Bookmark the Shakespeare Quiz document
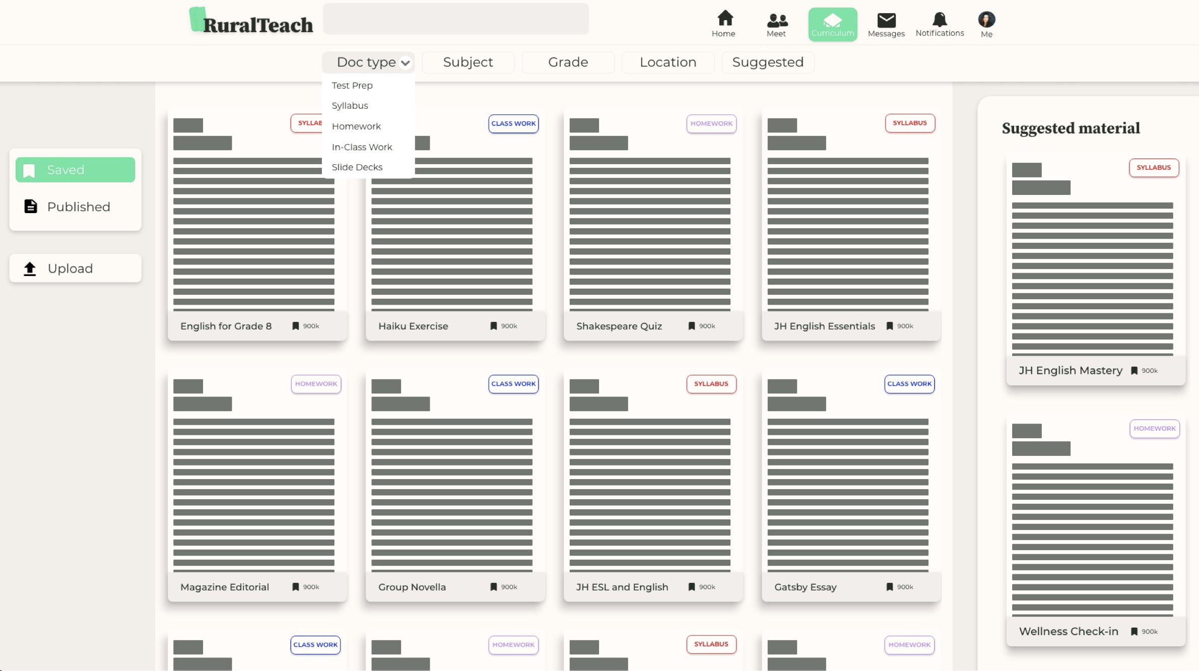1199x671 pixels. [692, 326]
